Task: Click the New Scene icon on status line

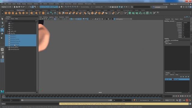Action: pos(15,7)
